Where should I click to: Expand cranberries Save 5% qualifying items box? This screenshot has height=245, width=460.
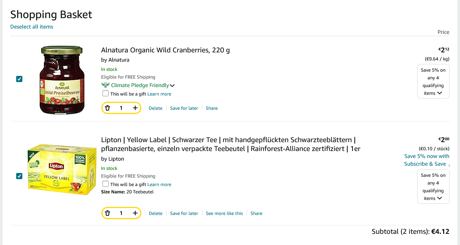(x=433, y=82)
